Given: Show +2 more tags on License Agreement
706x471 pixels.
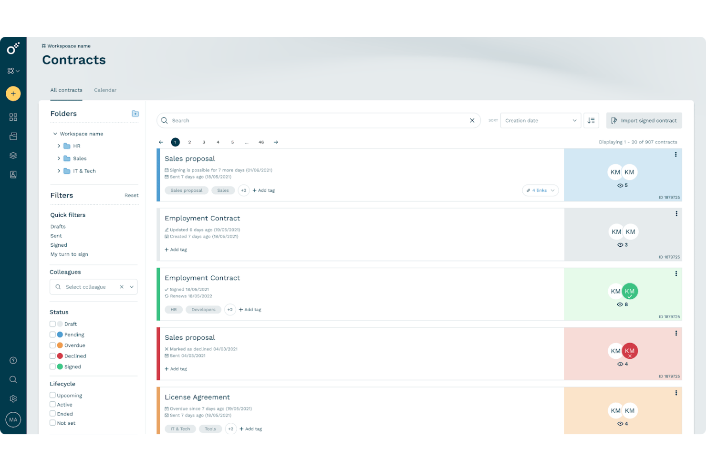Looking at the screenshot, I should tap(231, 429).
